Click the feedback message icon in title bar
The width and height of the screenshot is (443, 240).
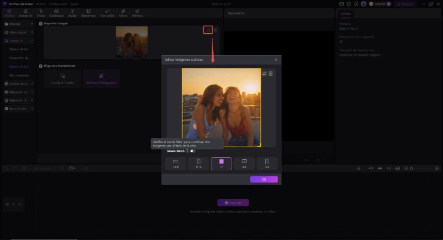[x=349, y=4]
